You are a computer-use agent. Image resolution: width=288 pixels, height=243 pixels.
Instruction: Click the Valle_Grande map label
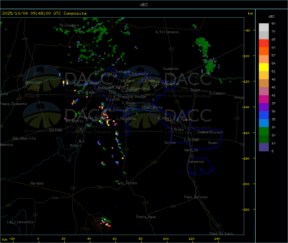[95, 118]
